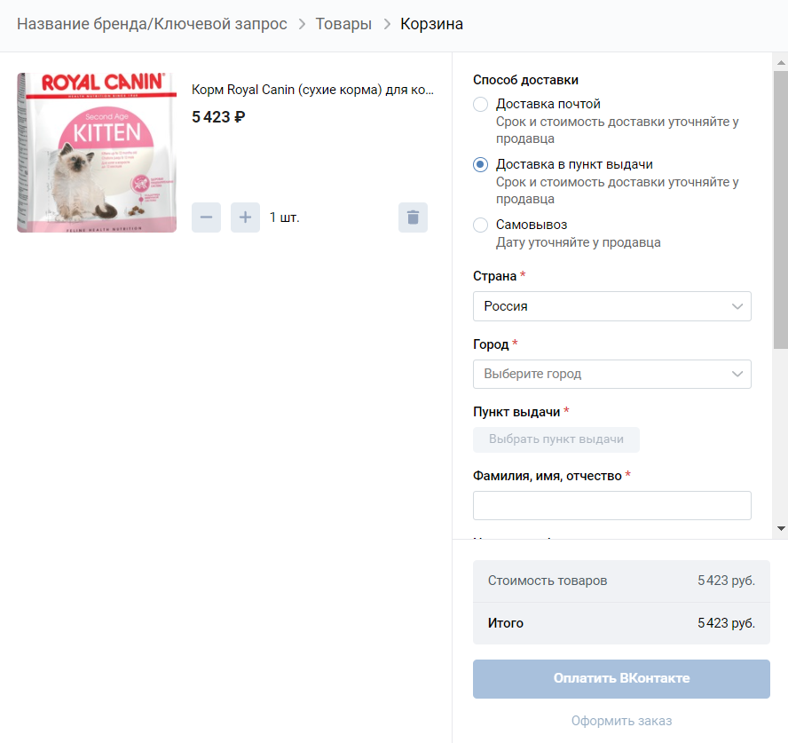
Task: Click the scrollbar down arrow
Action: tap(781, 528)
